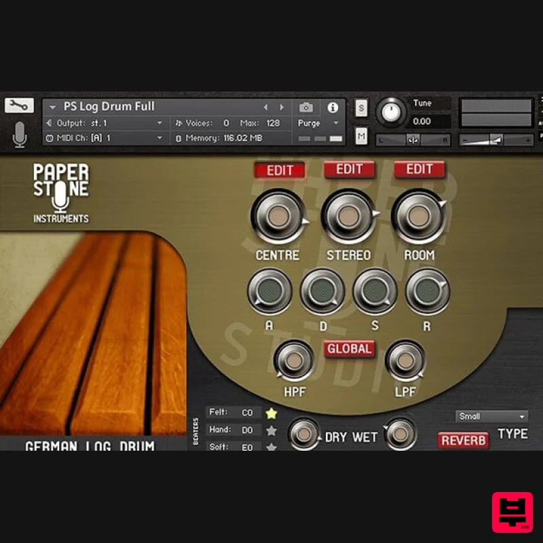Change the reverb Type from Small
The width and height of the screenshot is (543, 543).
click(x=491, y=415)
